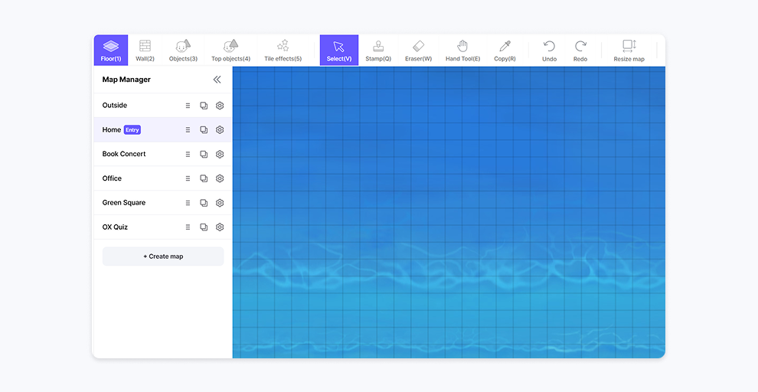
Task: Click the + Create map button
Action: click(163, 256)
